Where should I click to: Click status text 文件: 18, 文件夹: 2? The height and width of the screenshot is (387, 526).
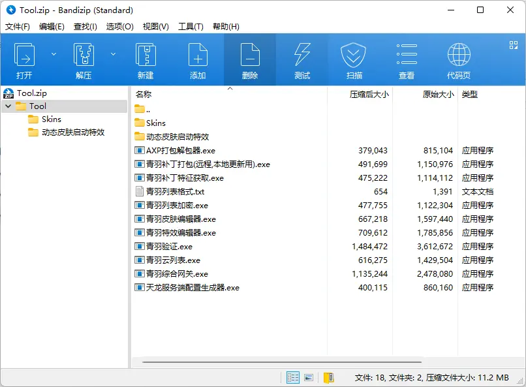tap(388, 378)
